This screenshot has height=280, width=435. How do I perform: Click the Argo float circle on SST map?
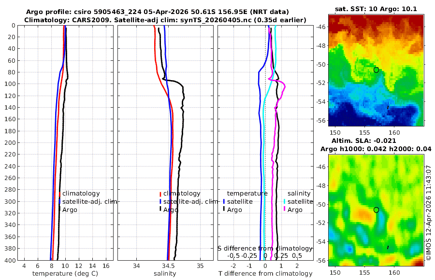(376, 70)
